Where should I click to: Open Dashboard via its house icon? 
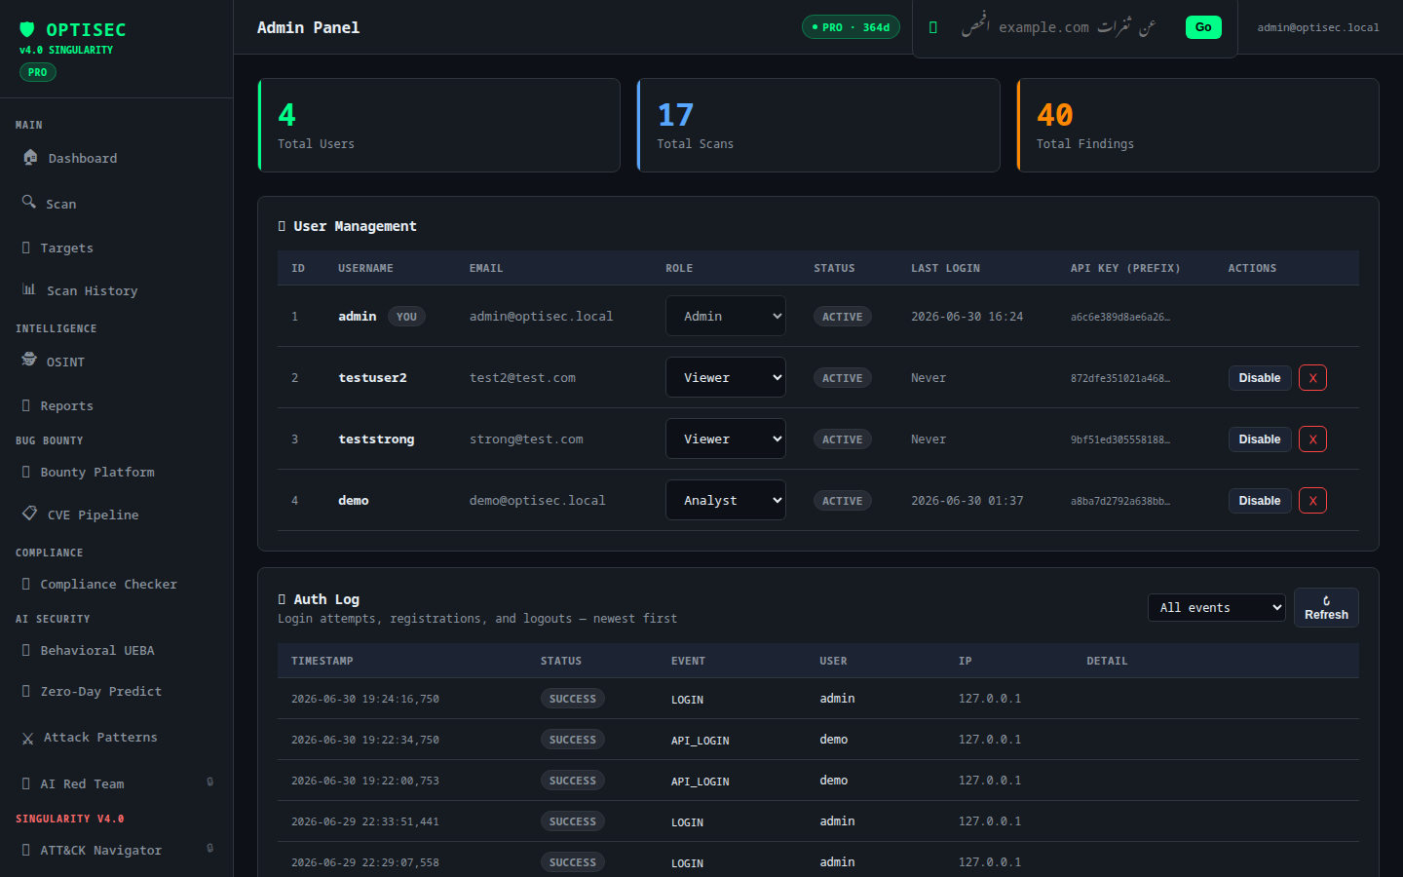[30, 157]
